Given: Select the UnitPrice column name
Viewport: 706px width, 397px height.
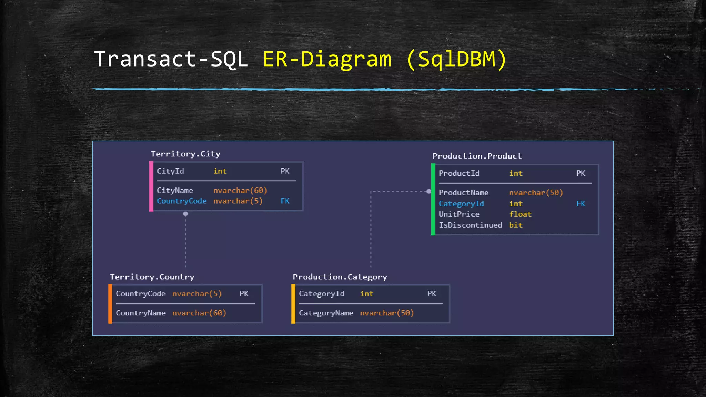Looking at the screenshot, I should click(459, 214).
